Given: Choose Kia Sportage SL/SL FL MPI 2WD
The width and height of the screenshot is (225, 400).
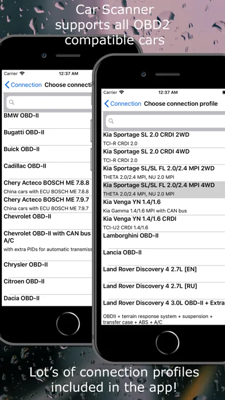Looking at the screenshot, I should 164,173.
